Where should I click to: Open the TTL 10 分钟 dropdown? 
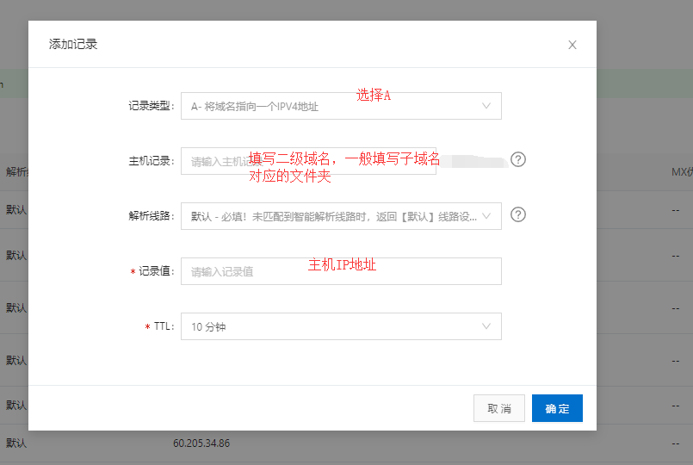pos(341,326)
